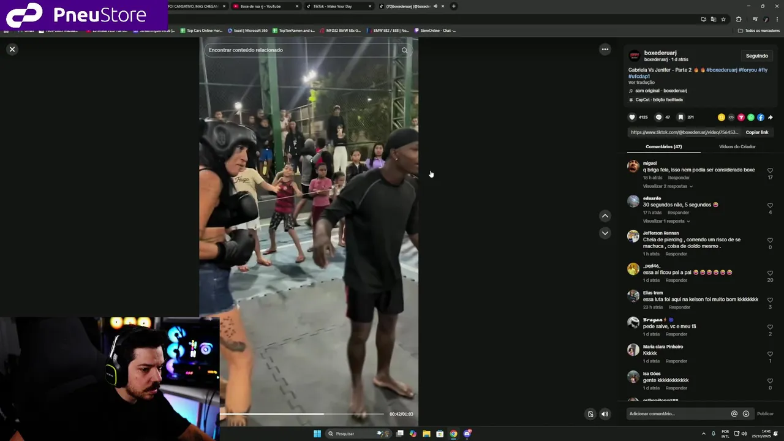The image size is (784, 441).
Task: Toggle video mute speaker icon
Action: click(x=605, y=414)
